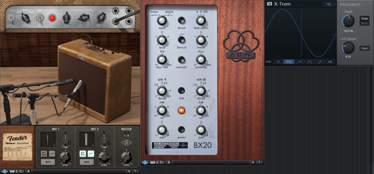Click the BX20 ch 1 decay knob

tap(162, 91)
